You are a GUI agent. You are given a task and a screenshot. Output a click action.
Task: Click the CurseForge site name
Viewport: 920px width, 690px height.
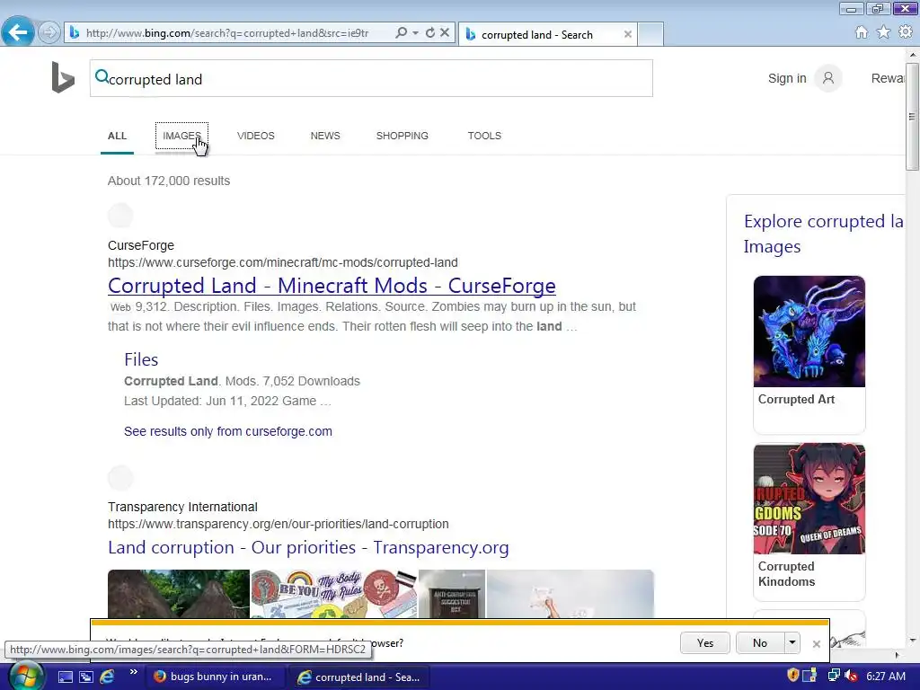tap(141, 245)
